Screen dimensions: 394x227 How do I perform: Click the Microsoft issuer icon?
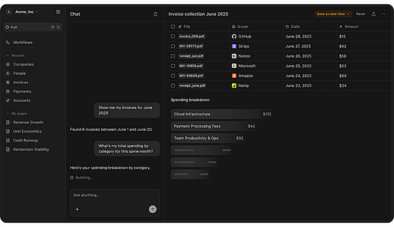click(234, 66)
